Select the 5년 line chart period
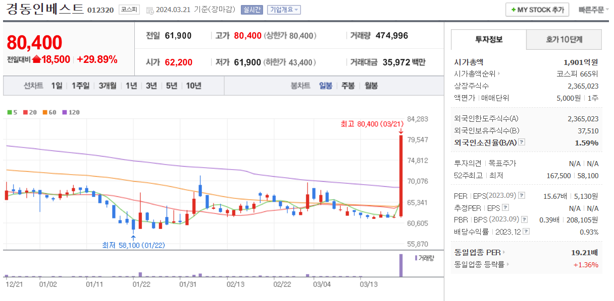The height and width of the screenshot is (301, 614). 172,86
